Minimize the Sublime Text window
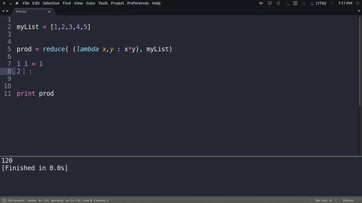Screen dimensions: 362x203 (x=10, y=3)
